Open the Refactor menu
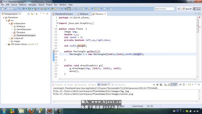This screenshot has width=202, height=114. [23, 5]
